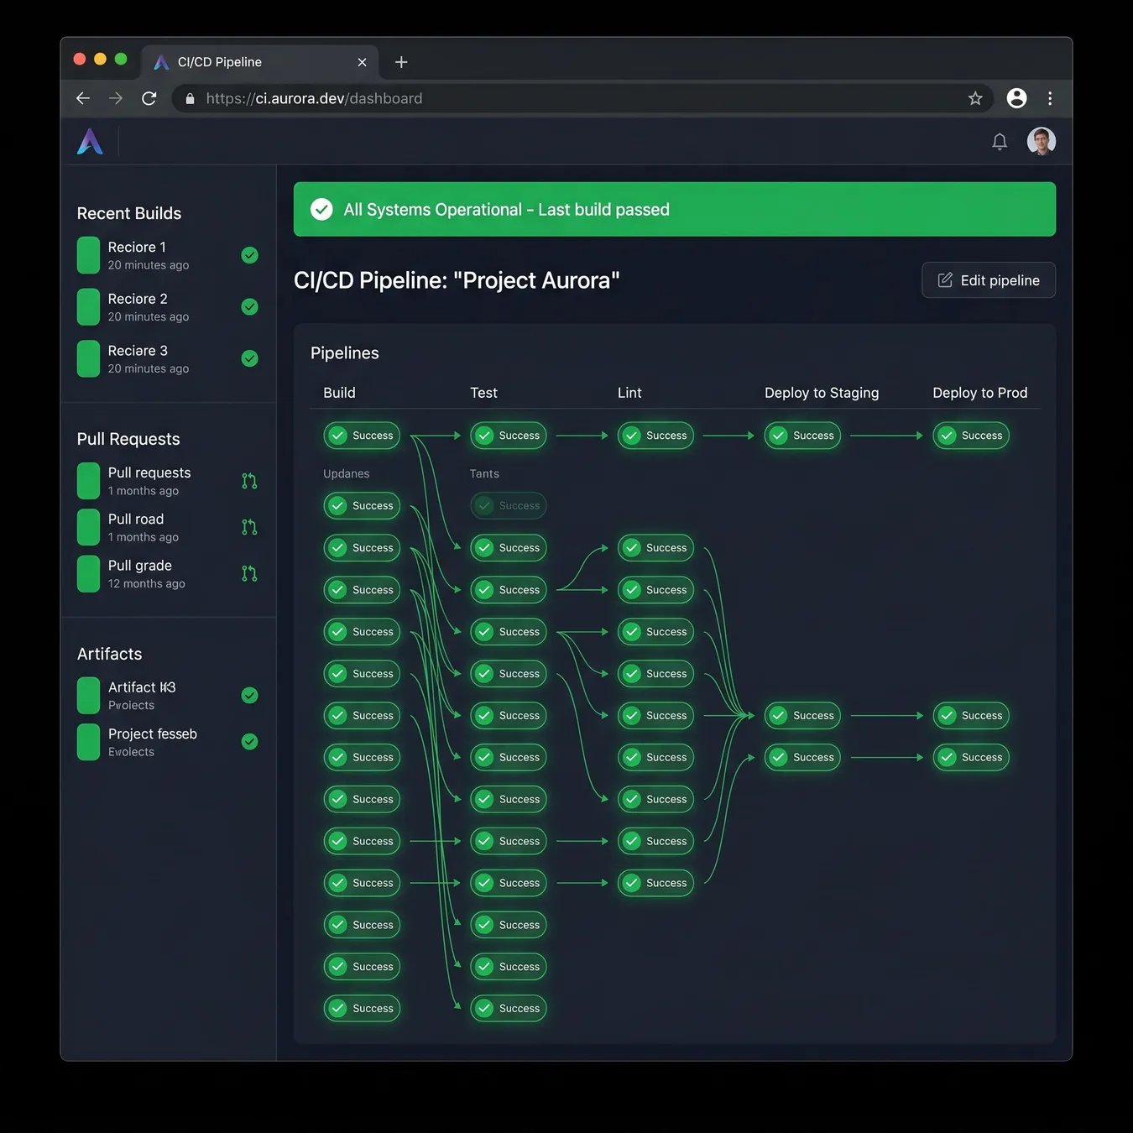Open the Reciore 2 build
1133x1133 pixels.
(168, 307)
